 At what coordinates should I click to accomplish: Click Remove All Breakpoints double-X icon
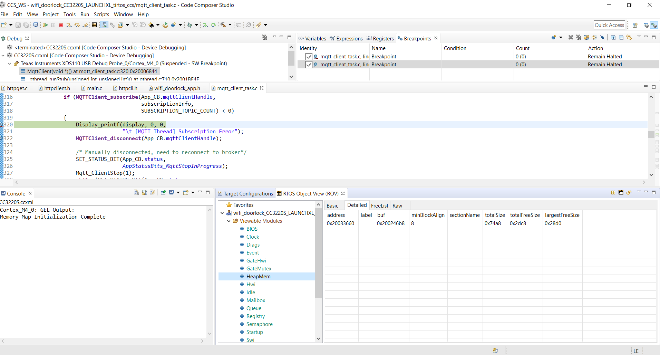pyautogui.click(x=579, y=38)
